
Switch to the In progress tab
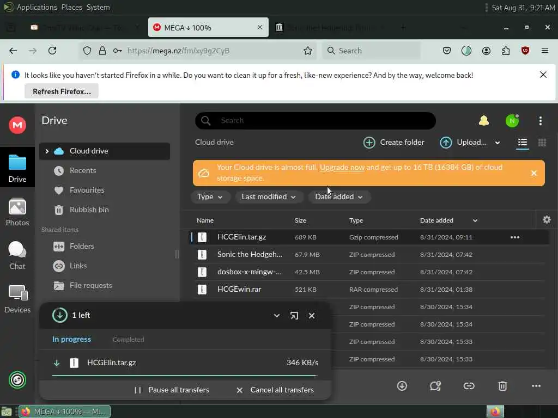click(71, 340)
